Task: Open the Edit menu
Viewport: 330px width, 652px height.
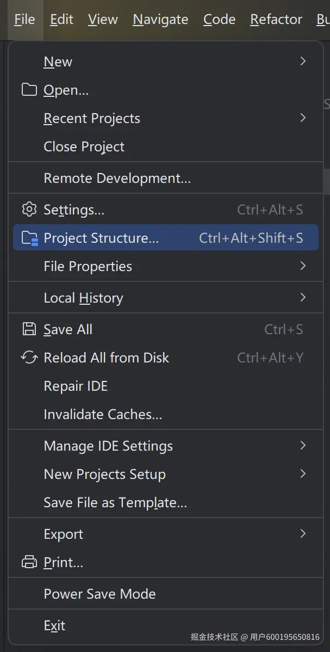Action: tap(61, 20)
